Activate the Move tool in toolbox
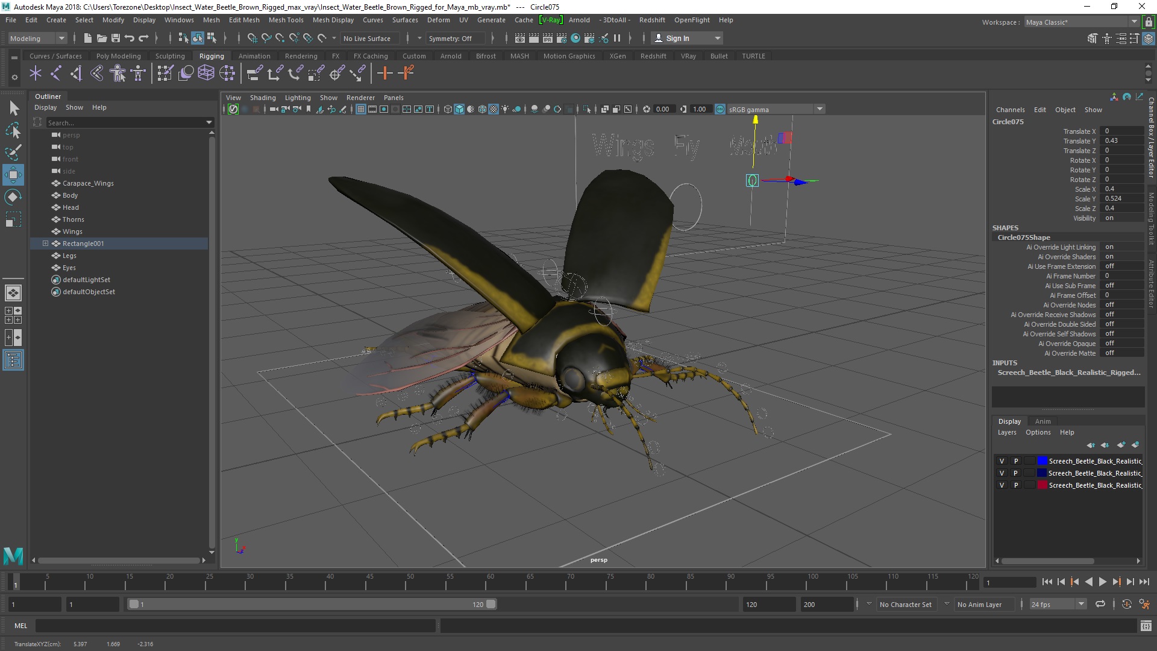 (13, 175)
